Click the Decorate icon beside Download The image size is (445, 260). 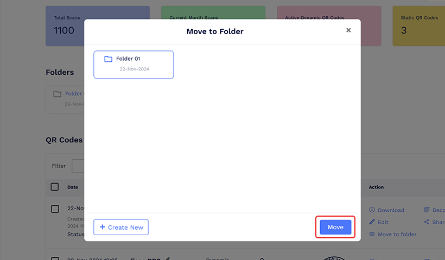click(427, 210)
